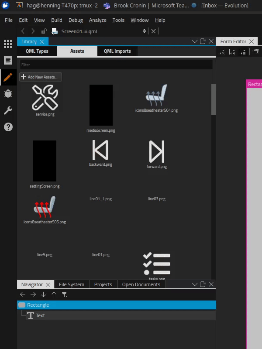Open Debug mode bug icon
262x349 pixels.
tap(8, 94)
